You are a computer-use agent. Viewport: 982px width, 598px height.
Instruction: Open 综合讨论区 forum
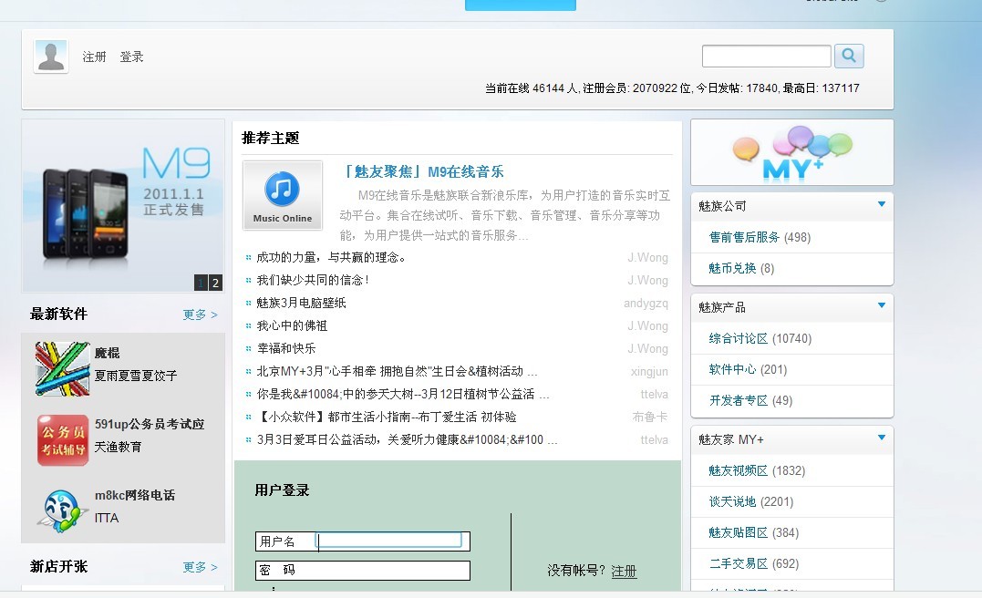739,338
